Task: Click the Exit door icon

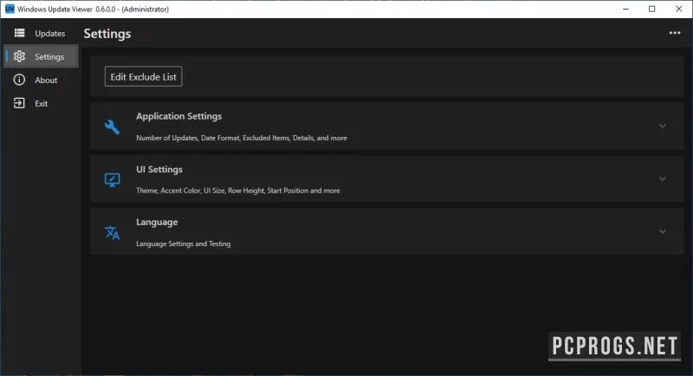Action: click(19, 103)
